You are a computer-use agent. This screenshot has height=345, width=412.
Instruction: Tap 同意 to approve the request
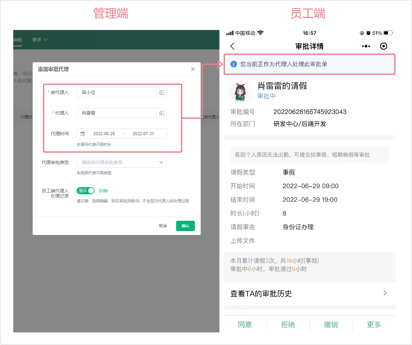coord(245,325)
